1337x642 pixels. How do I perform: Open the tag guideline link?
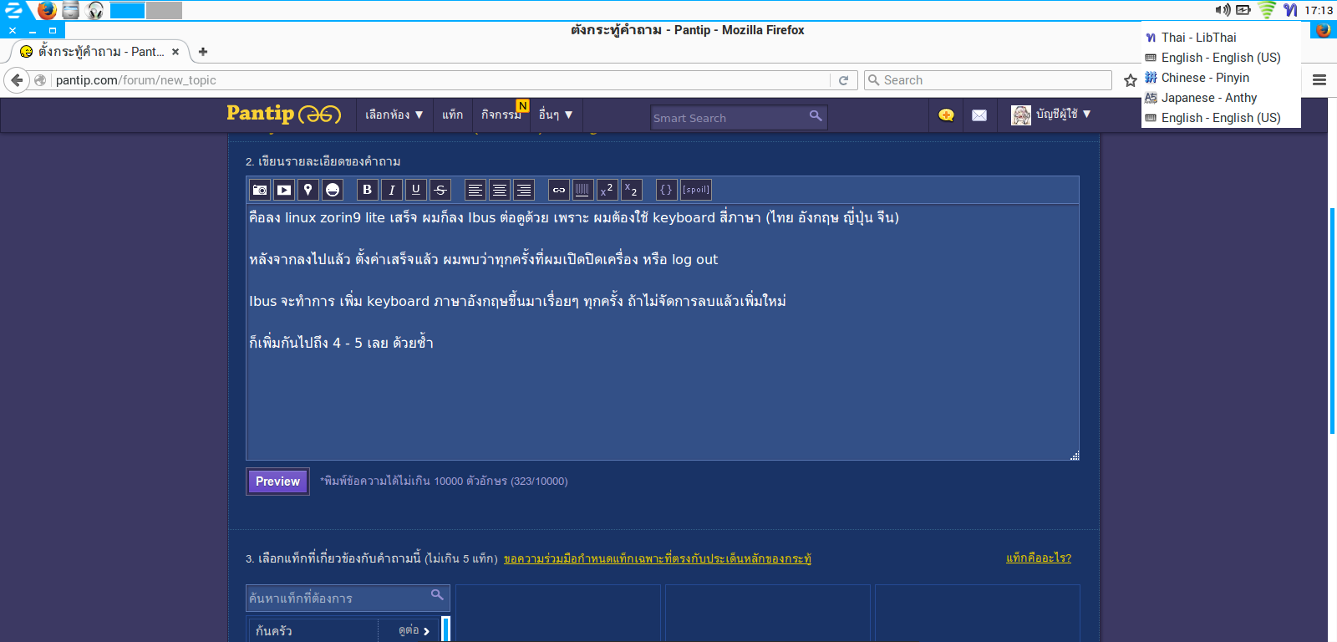658,558
